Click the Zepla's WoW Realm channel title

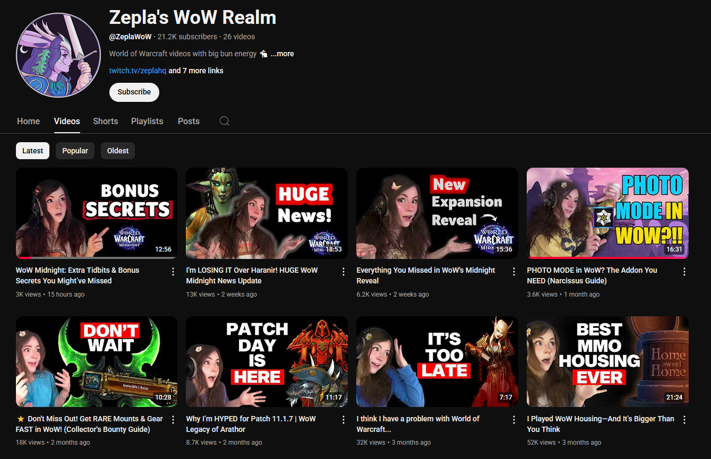pos(193,18)
